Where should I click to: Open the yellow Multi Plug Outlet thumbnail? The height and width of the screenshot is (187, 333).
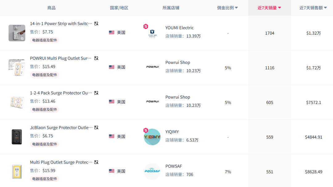tap(17, 171)
